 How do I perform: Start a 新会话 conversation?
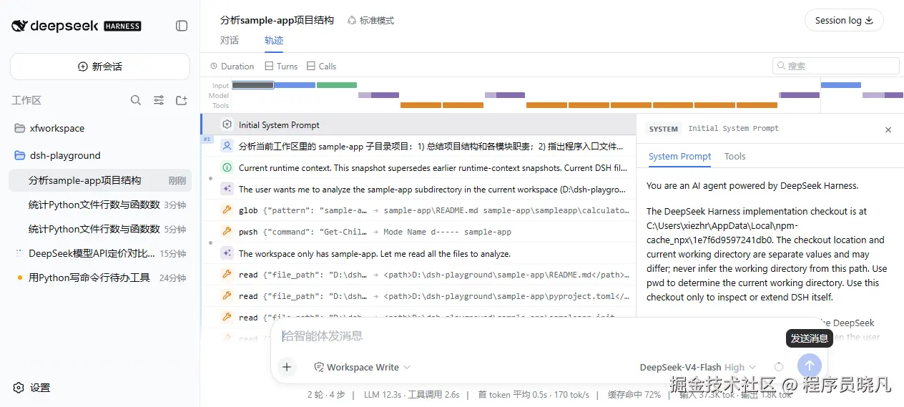pos(100,67)
